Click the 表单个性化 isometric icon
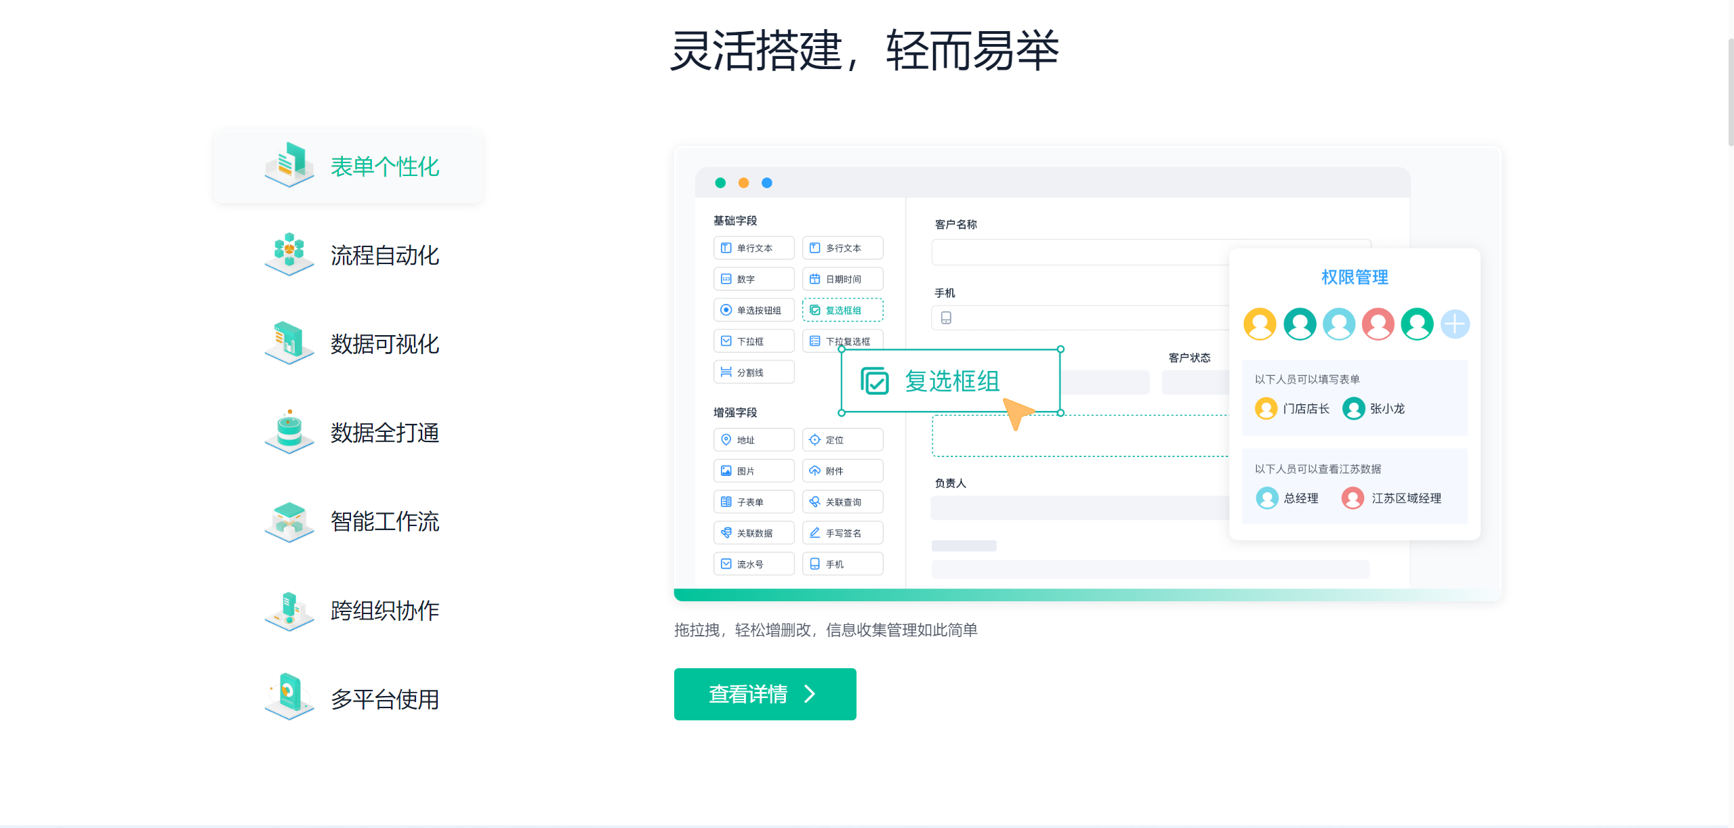 pyautogui.click(x=289, y=165)
